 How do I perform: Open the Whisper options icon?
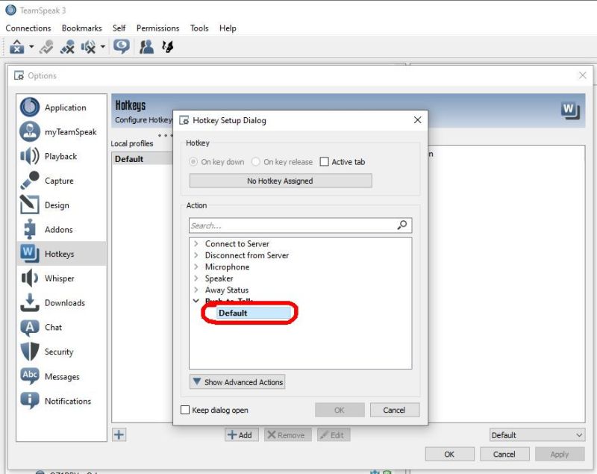(30, 278)
